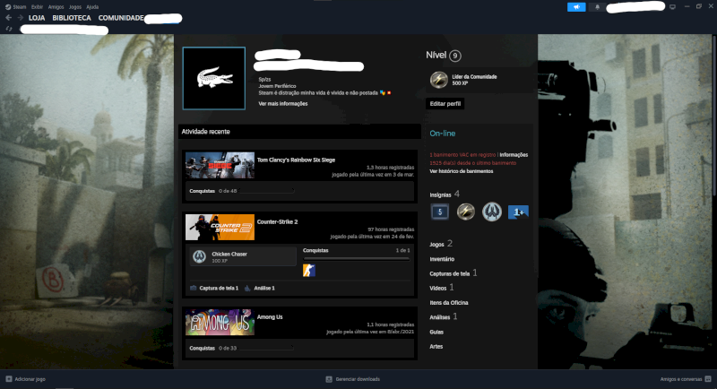Click Among Us Conquistas 0 de 33 text
The height and width of the screenshot is (389, 717).
pyautogui.click(x=213, y=348)
